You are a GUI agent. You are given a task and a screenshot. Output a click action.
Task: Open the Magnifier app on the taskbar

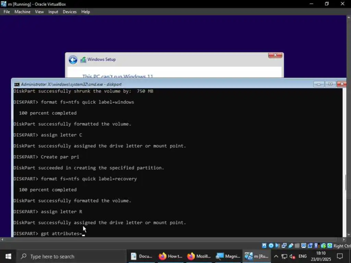(228, 256)
